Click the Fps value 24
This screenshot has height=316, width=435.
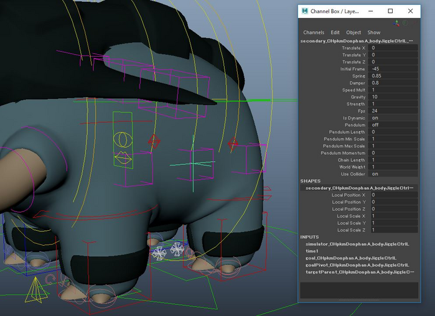(x=393, y=111)
